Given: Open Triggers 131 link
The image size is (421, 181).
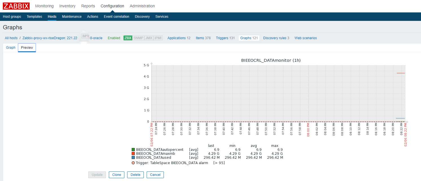Looking at the screenshot, I should click(x=225, y=38).
